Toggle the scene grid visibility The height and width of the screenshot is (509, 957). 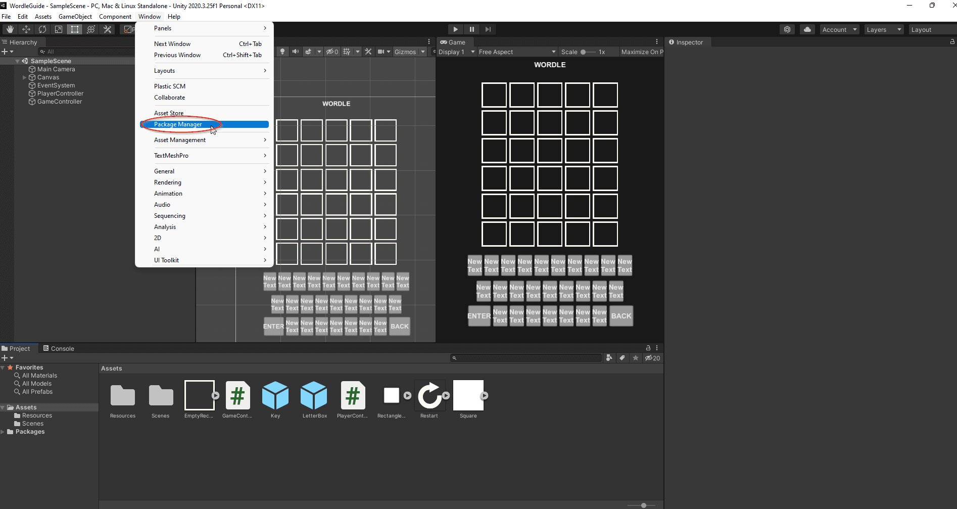coord(347,52)
